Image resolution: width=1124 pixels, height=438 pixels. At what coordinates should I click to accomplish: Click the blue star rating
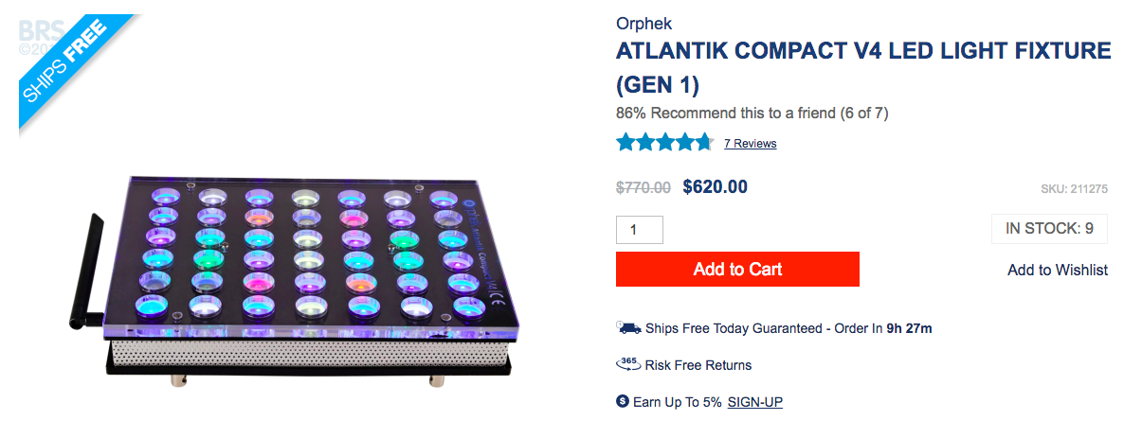point(664,143)
